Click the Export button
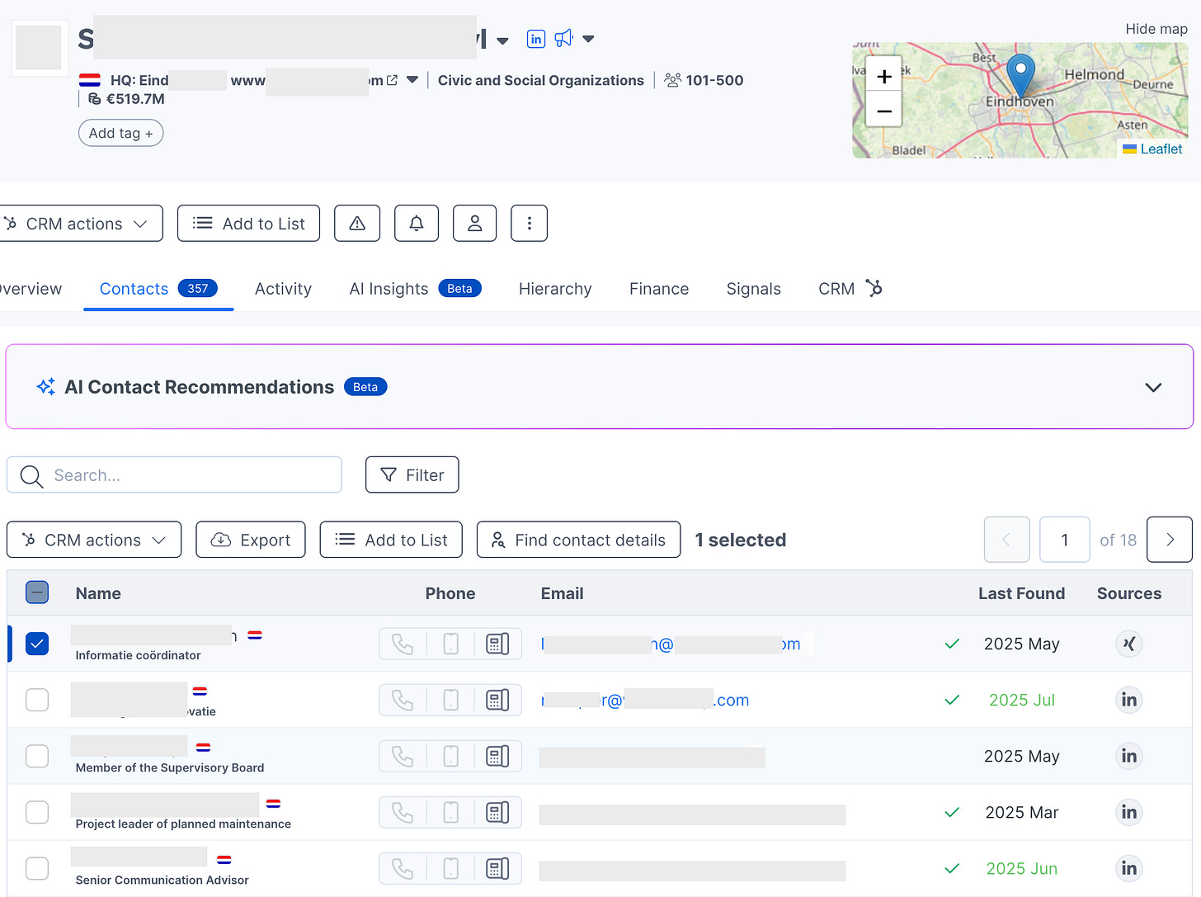 [x=251, y=540]
